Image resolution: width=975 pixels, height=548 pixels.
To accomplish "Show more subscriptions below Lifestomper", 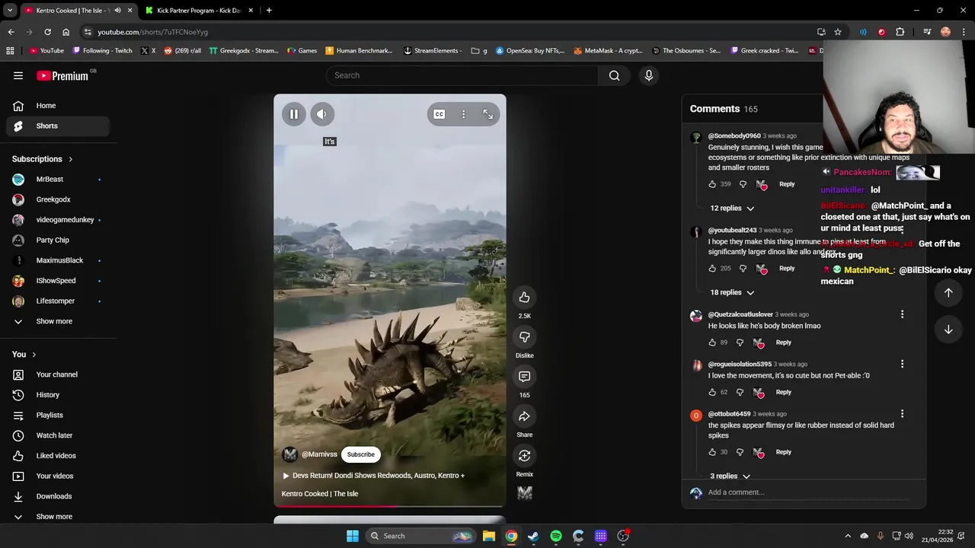I will [58, 321].
